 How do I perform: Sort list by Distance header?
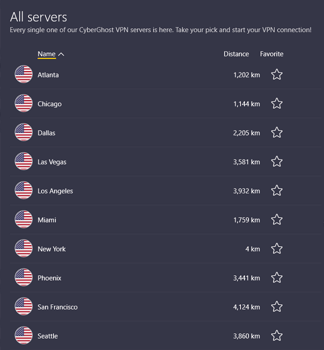point(236,54)
